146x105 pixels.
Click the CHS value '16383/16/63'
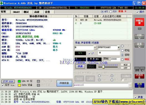(23, 33)
